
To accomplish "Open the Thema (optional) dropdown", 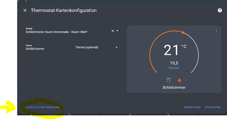I will 96,47.
